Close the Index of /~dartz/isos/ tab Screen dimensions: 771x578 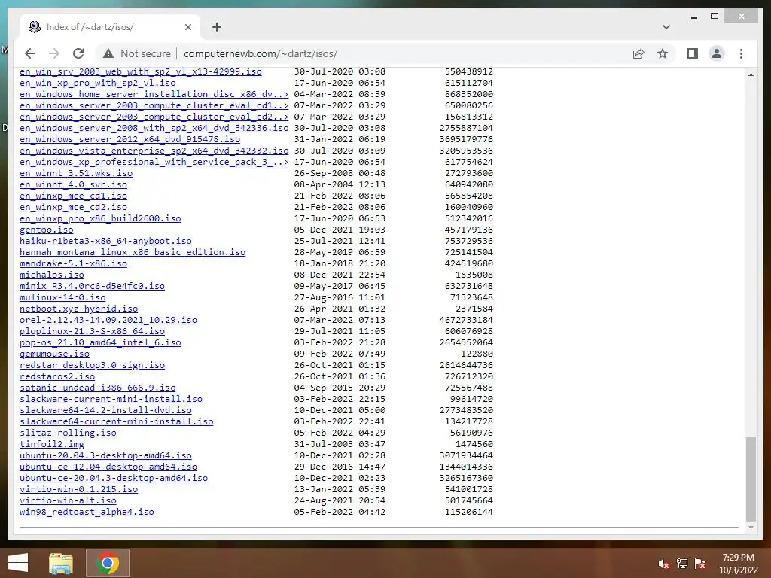[187, 27]
